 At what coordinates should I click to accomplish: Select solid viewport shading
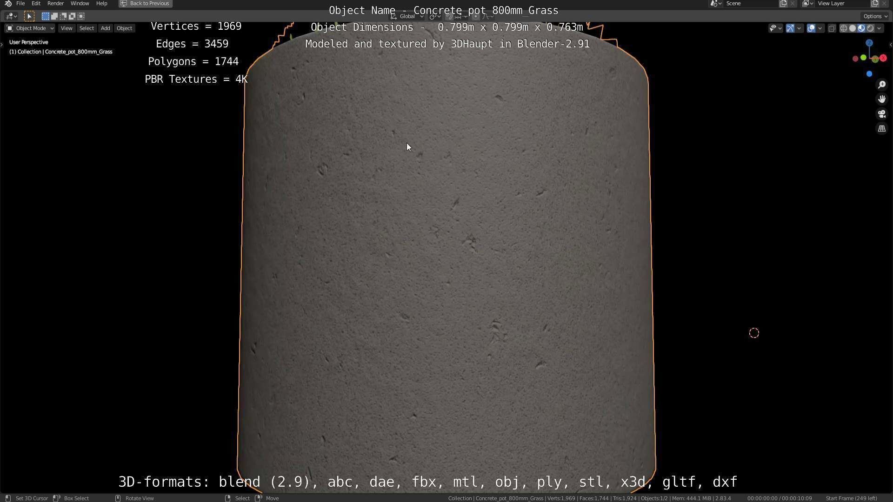[x=852, y=28]
